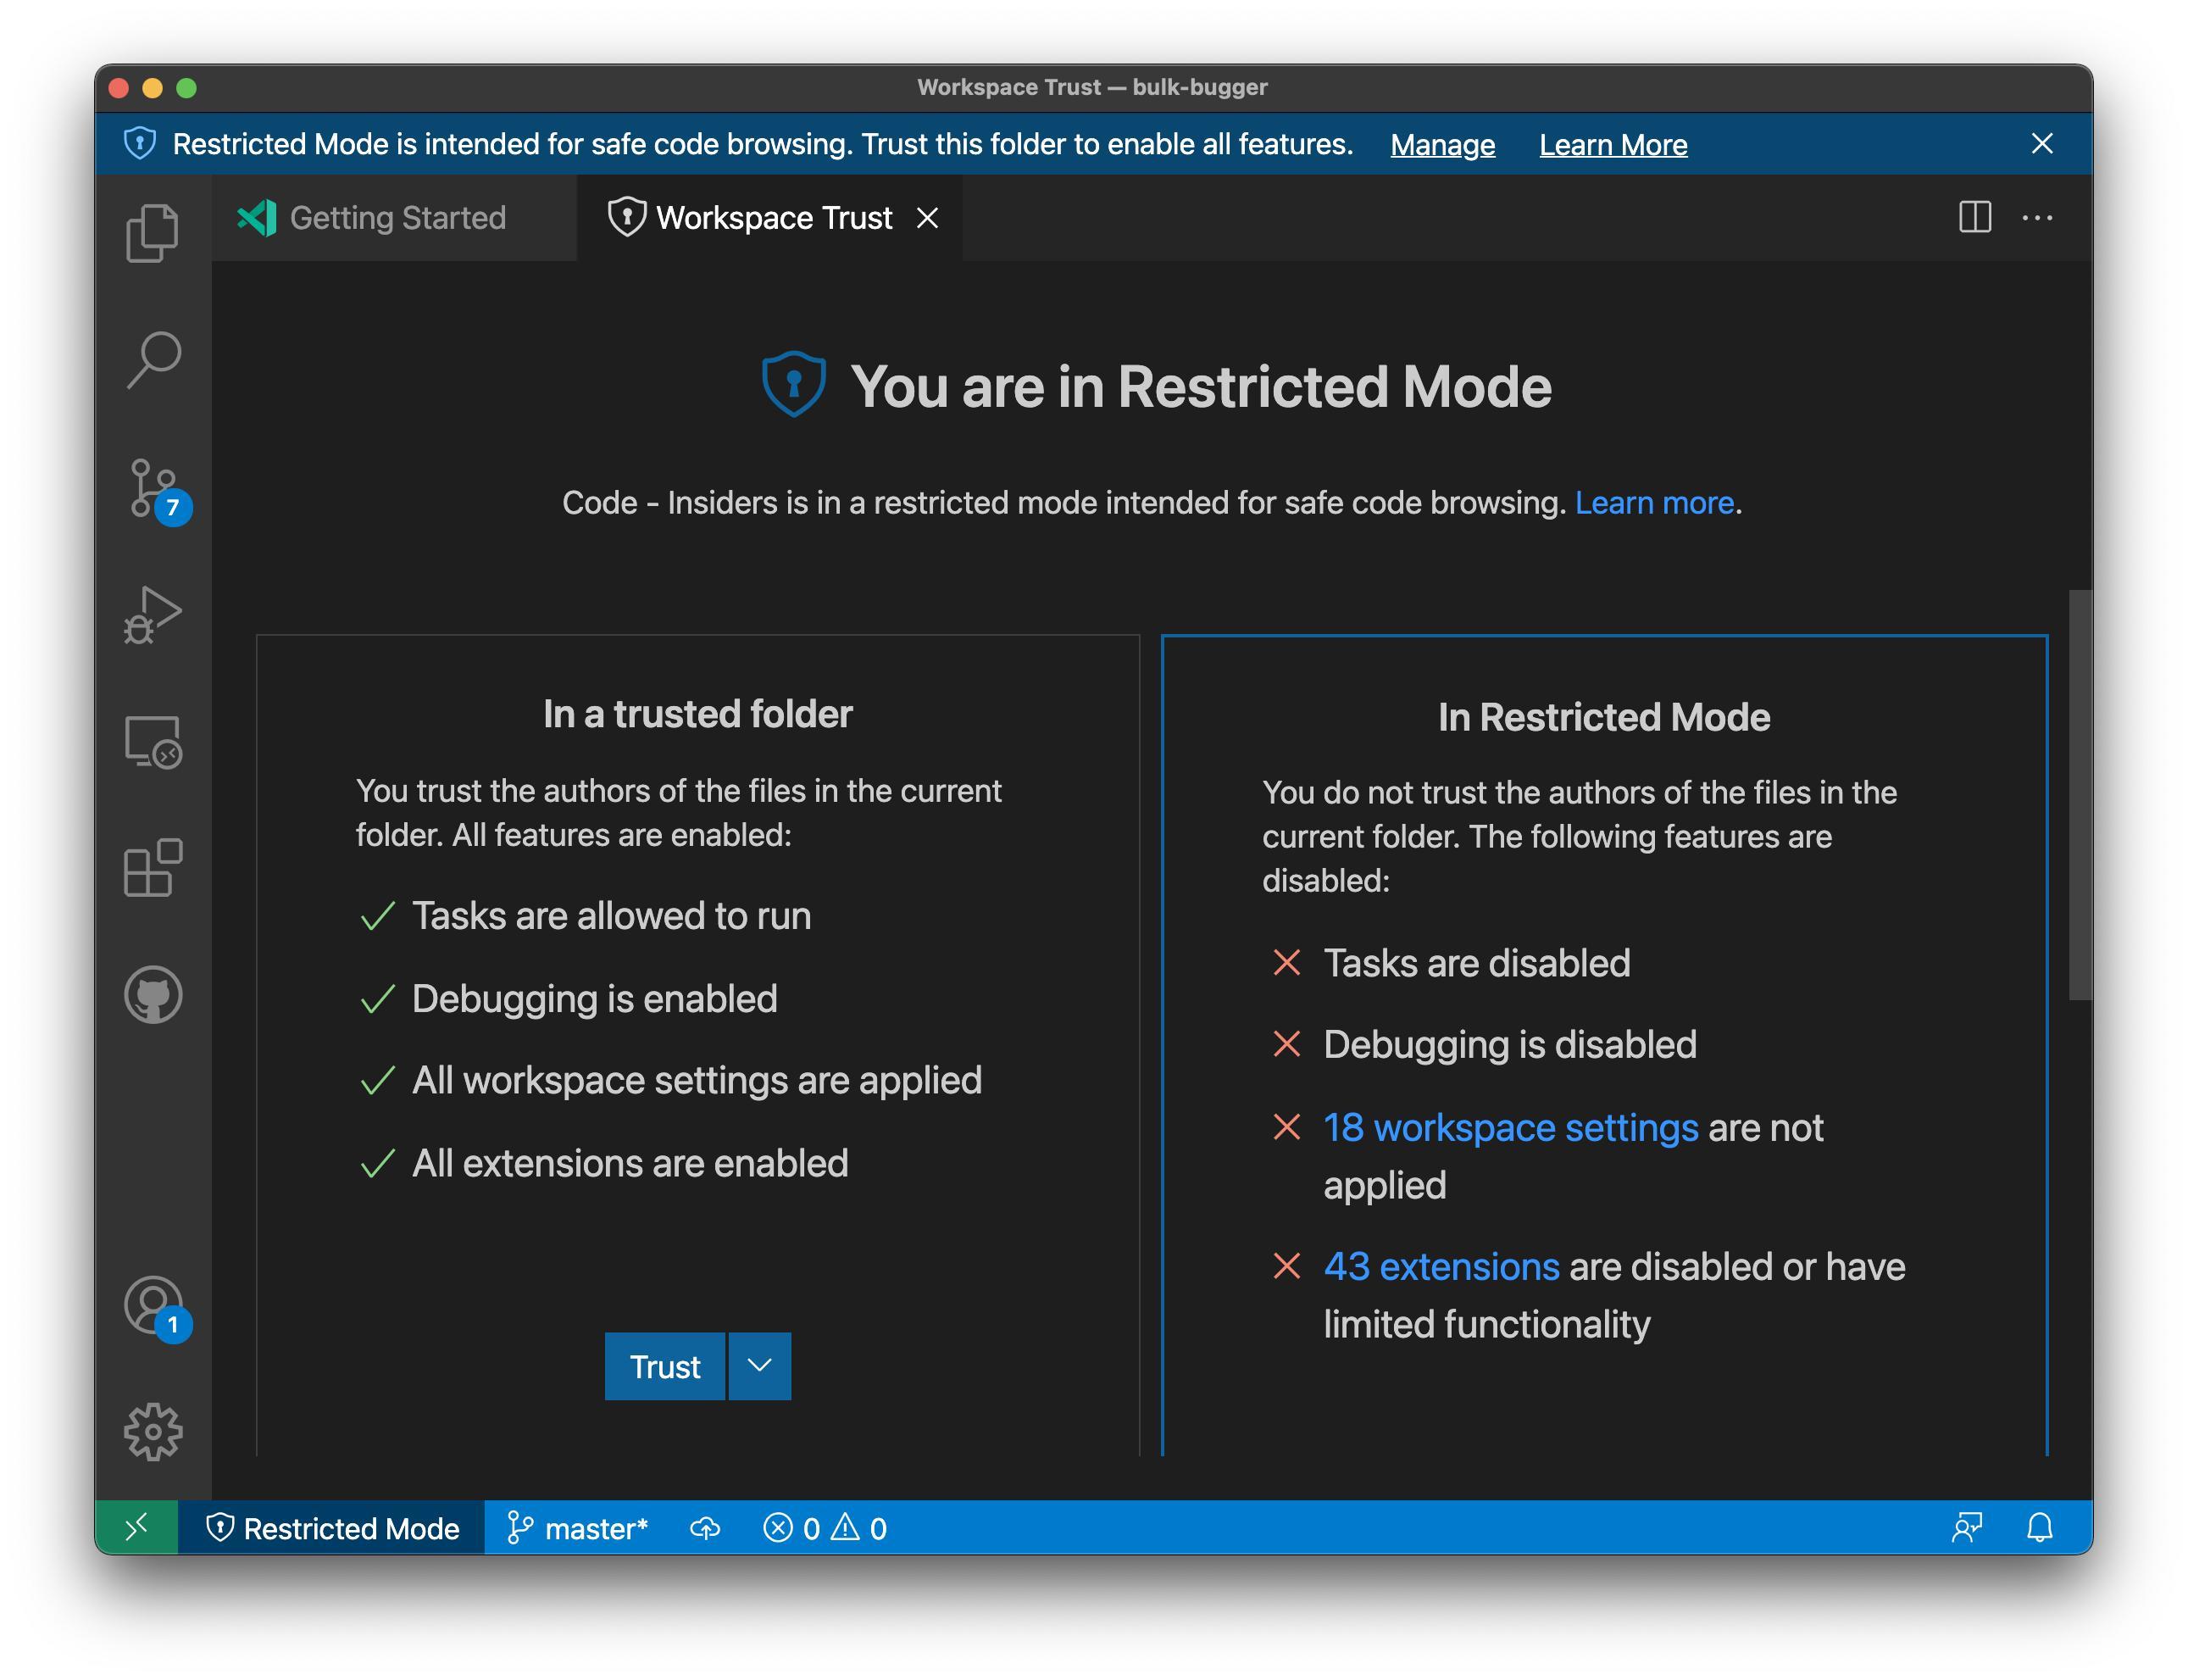Click the 'In Restricted Mode' heading
The image size is (2188, 1680).
tap(1603, 717)
